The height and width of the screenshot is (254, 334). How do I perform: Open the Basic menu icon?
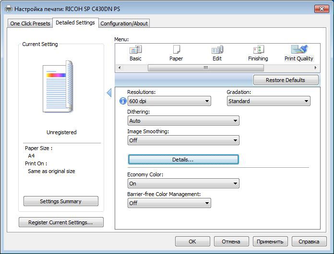pyautogui.click(x=135, y=50)
